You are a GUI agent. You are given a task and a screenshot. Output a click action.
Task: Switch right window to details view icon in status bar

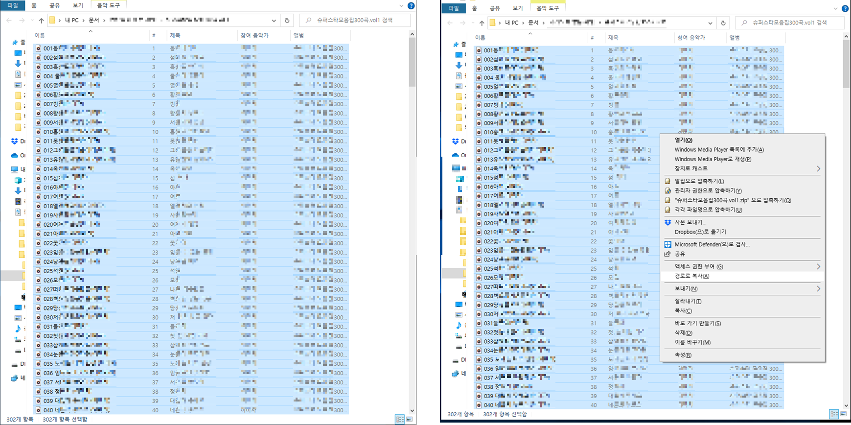point(834,414)
